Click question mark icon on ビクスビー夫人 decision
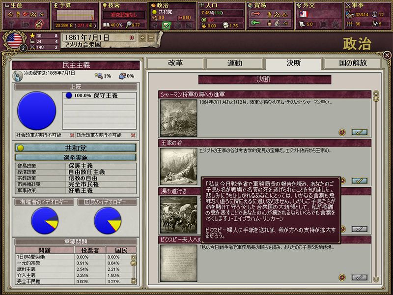This screenshot has height=295, width=393. coord(342,277)
